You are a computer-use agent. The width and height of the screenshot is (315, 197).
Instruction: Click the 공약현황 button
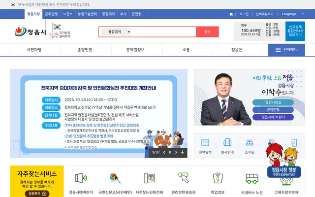tap(273, 110)
